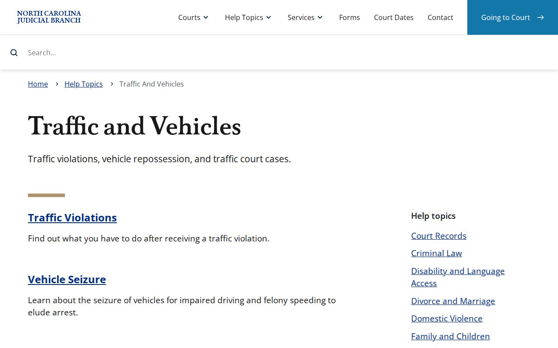Click the 'Traffic and Vehicles' page heading
The image size is (558, 348).
[134, 127]
